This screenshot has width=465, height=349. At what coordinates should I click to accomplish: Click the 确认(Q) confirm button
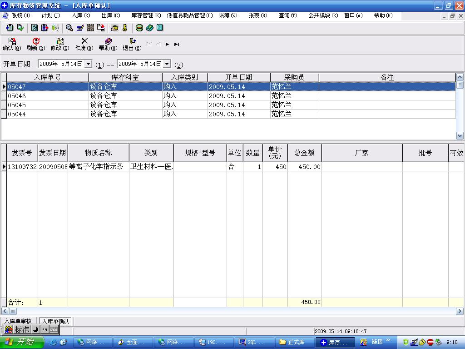point(12,44)
